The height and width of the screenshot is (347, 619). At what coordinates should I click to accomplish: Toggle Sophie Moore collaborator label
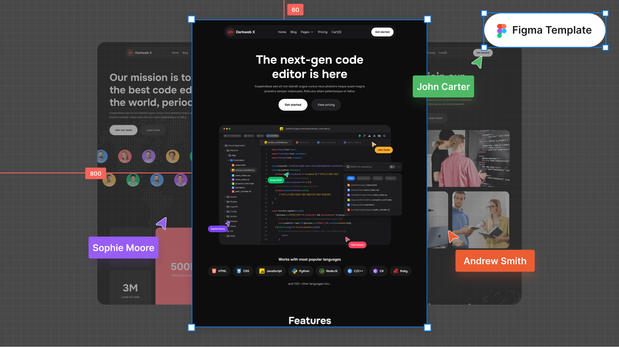(x=123, y=247)
